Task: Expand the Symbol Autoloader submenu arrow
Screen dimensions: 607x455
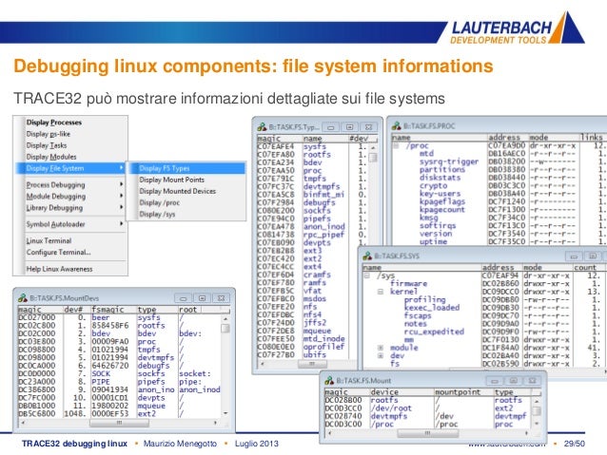Action: pos(121,224)
